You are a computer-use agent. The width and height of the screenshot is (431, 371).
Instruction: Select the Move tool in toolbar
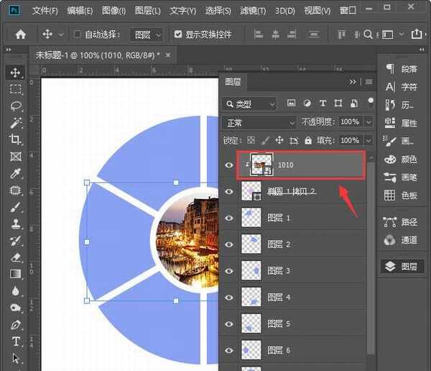[15, 73]
